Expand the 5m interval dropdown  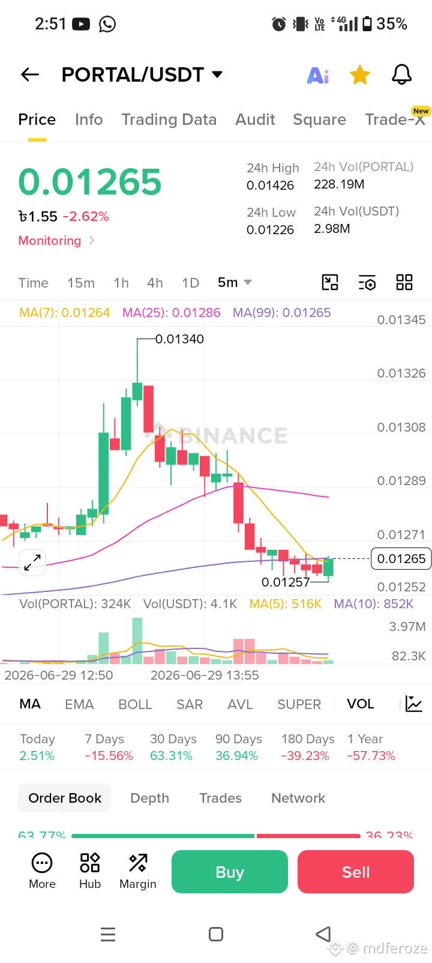[235, 282]
